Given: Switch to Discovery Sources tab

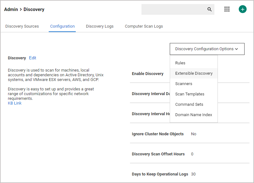Looking at the screenshot, I should 22,26.
